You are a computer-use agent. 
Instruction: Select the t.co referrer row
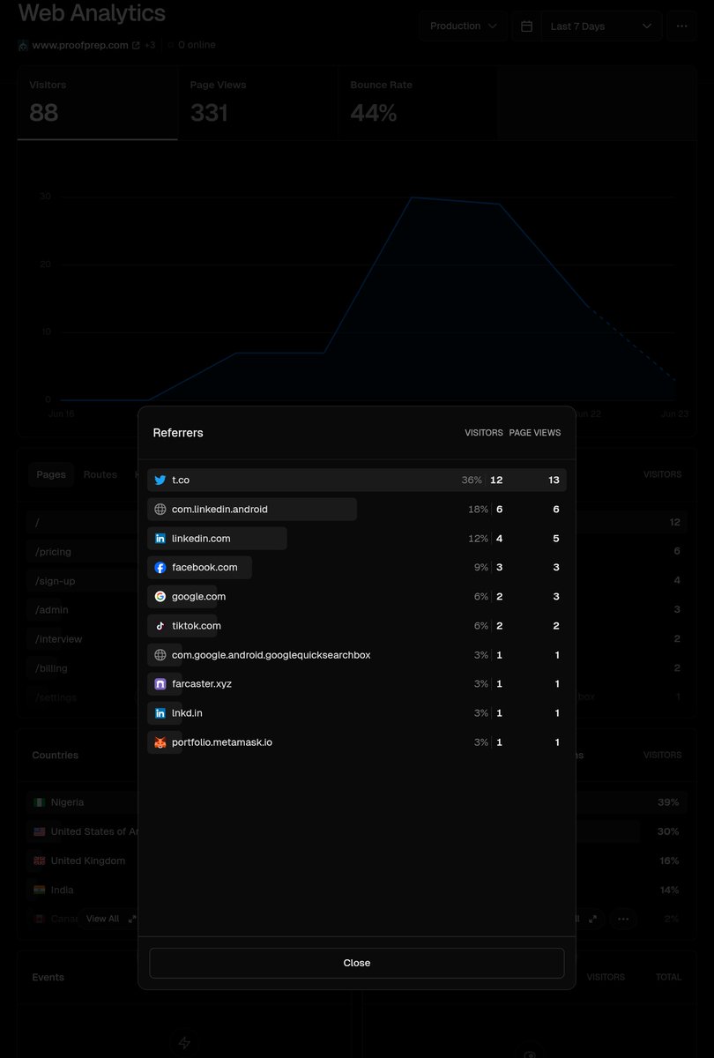[357, 480]
